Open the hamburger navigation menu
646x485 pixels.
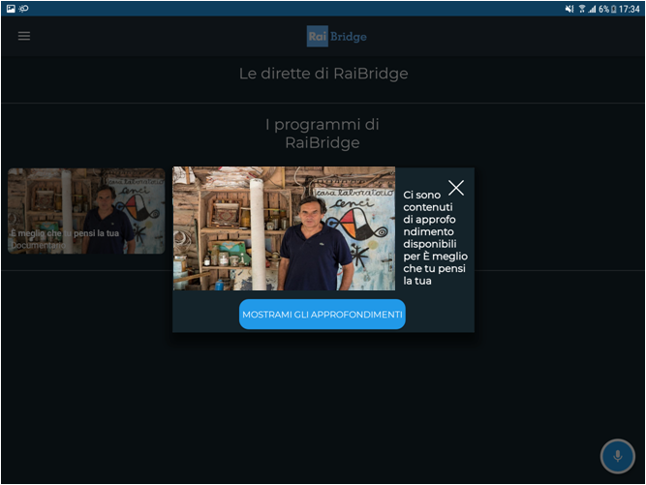pos(24,36)
